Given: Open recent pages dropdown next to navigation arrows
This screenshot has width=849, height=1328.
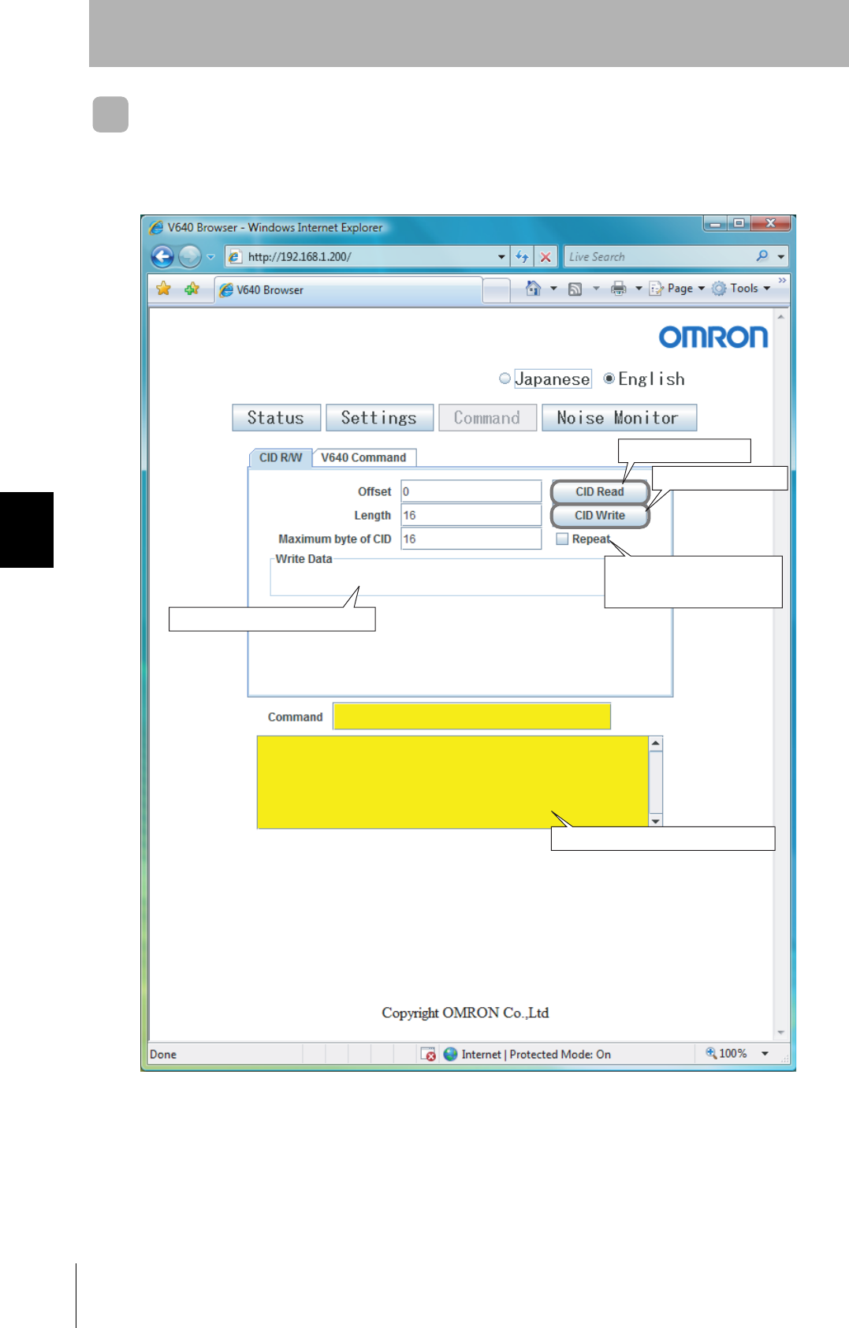Looking at the screenshot, I should (210, 257).
